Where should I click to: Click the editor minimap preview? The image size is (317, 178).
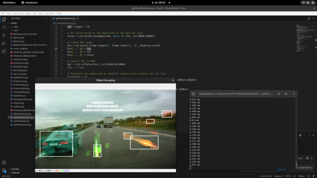tap(305, 38)
